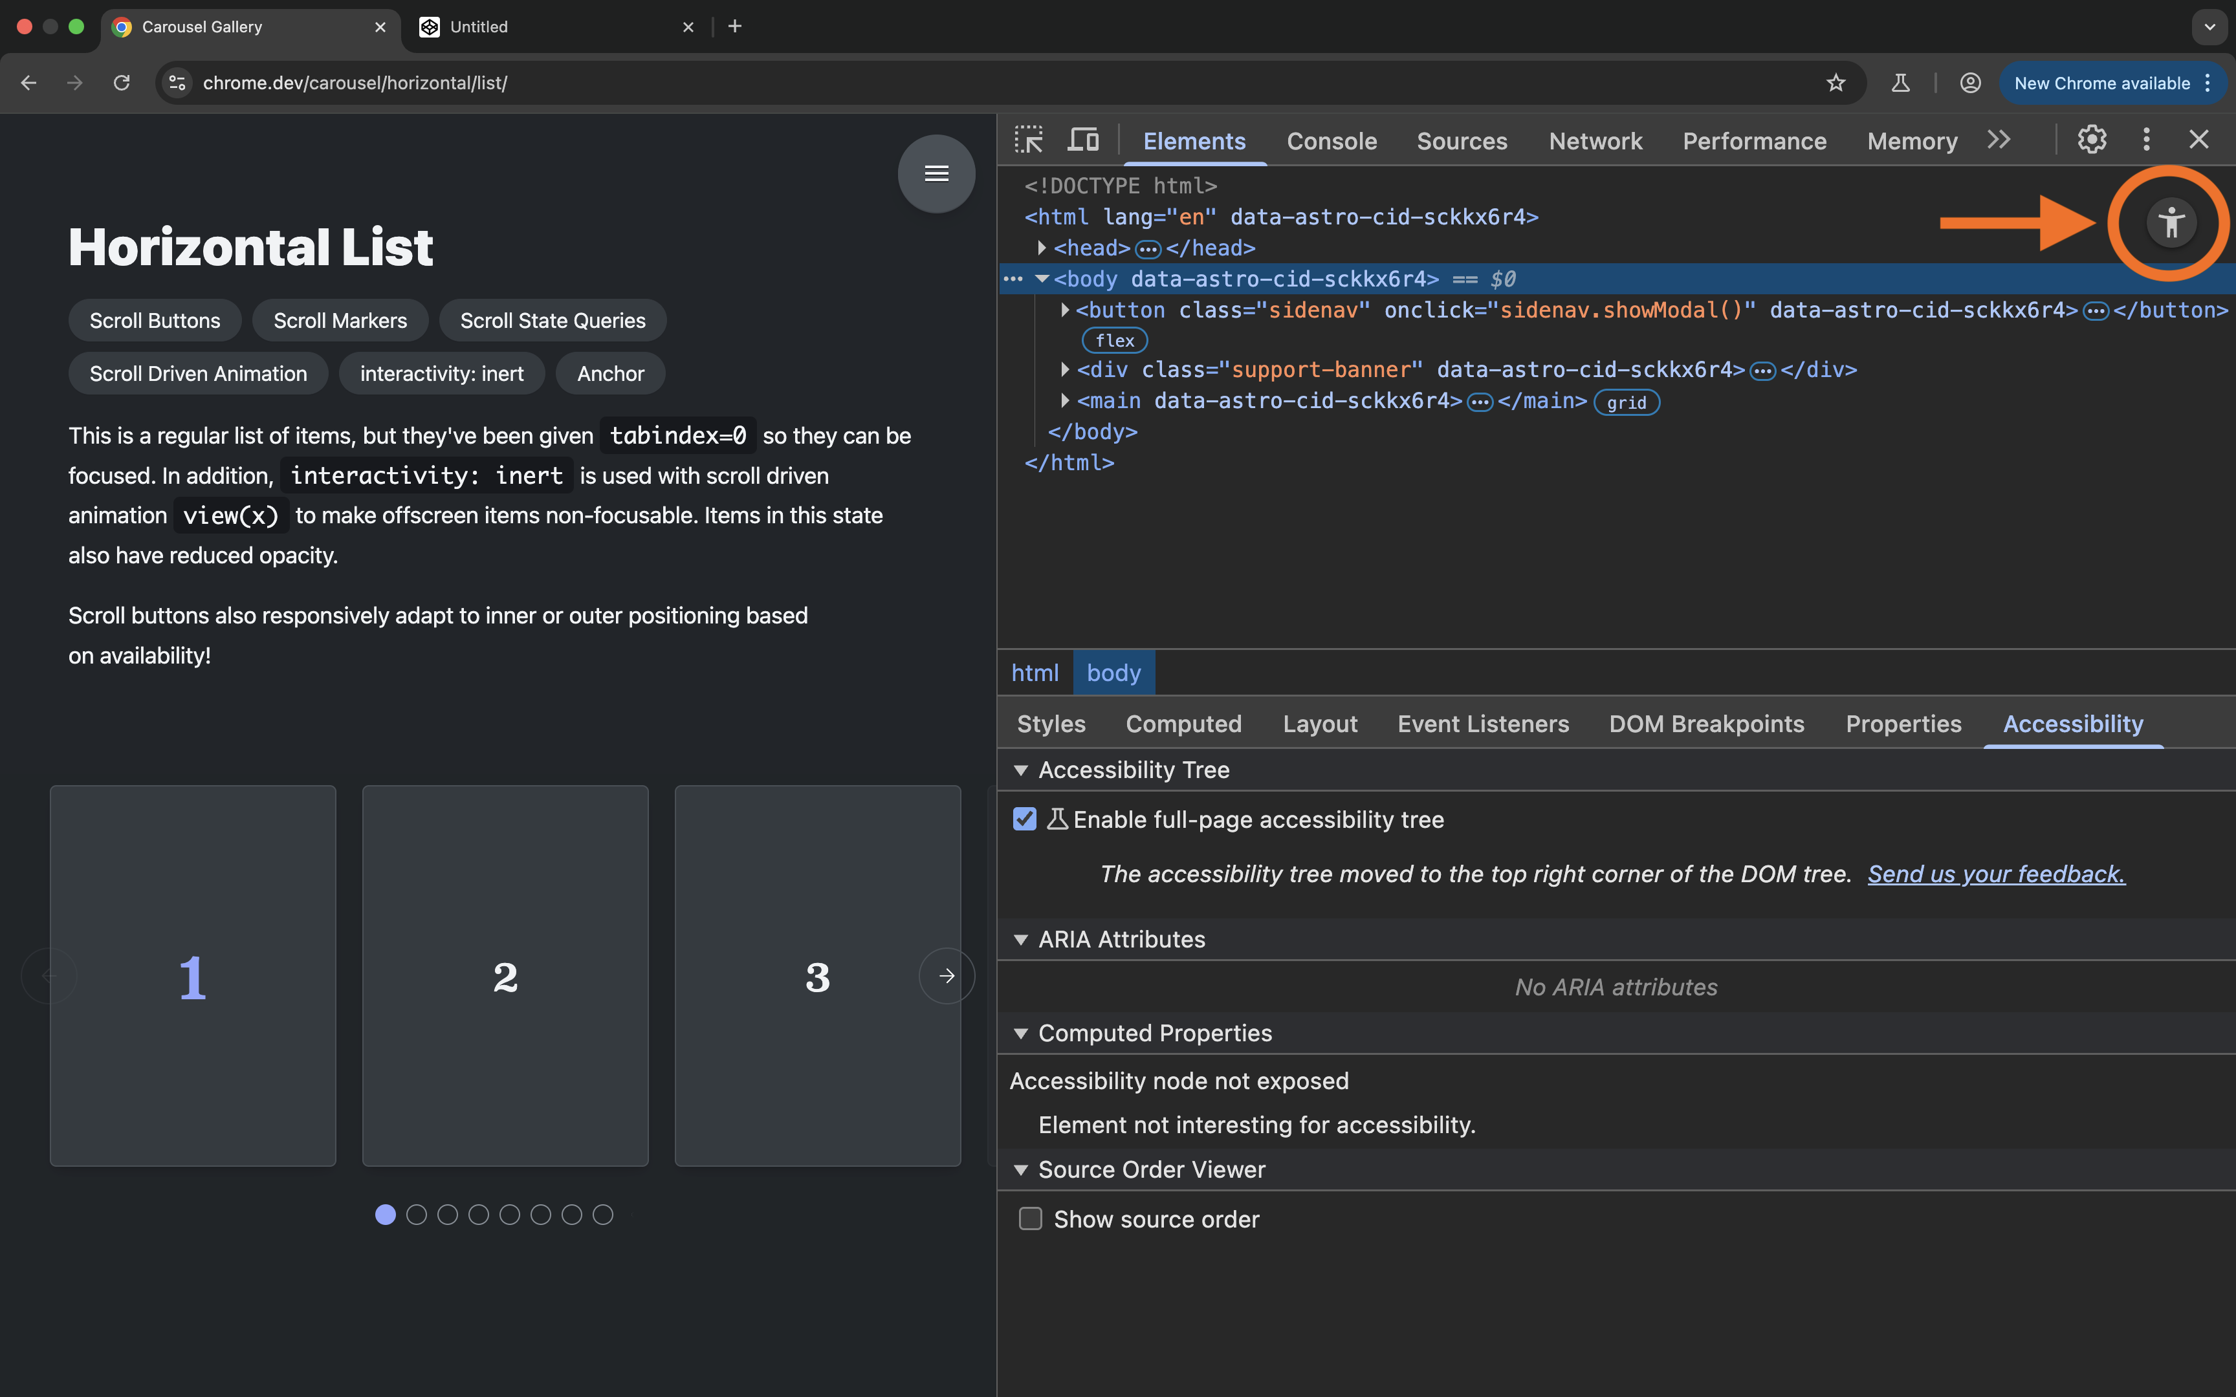Collapse Computed Properties section
The image size is (2236, 1397).
tap(1020, 1034)
